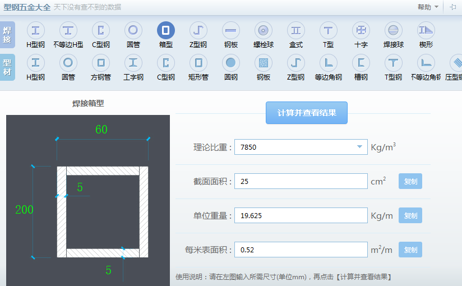
Task: Select 不等边H型 section icon
Action: pos(68,30)
